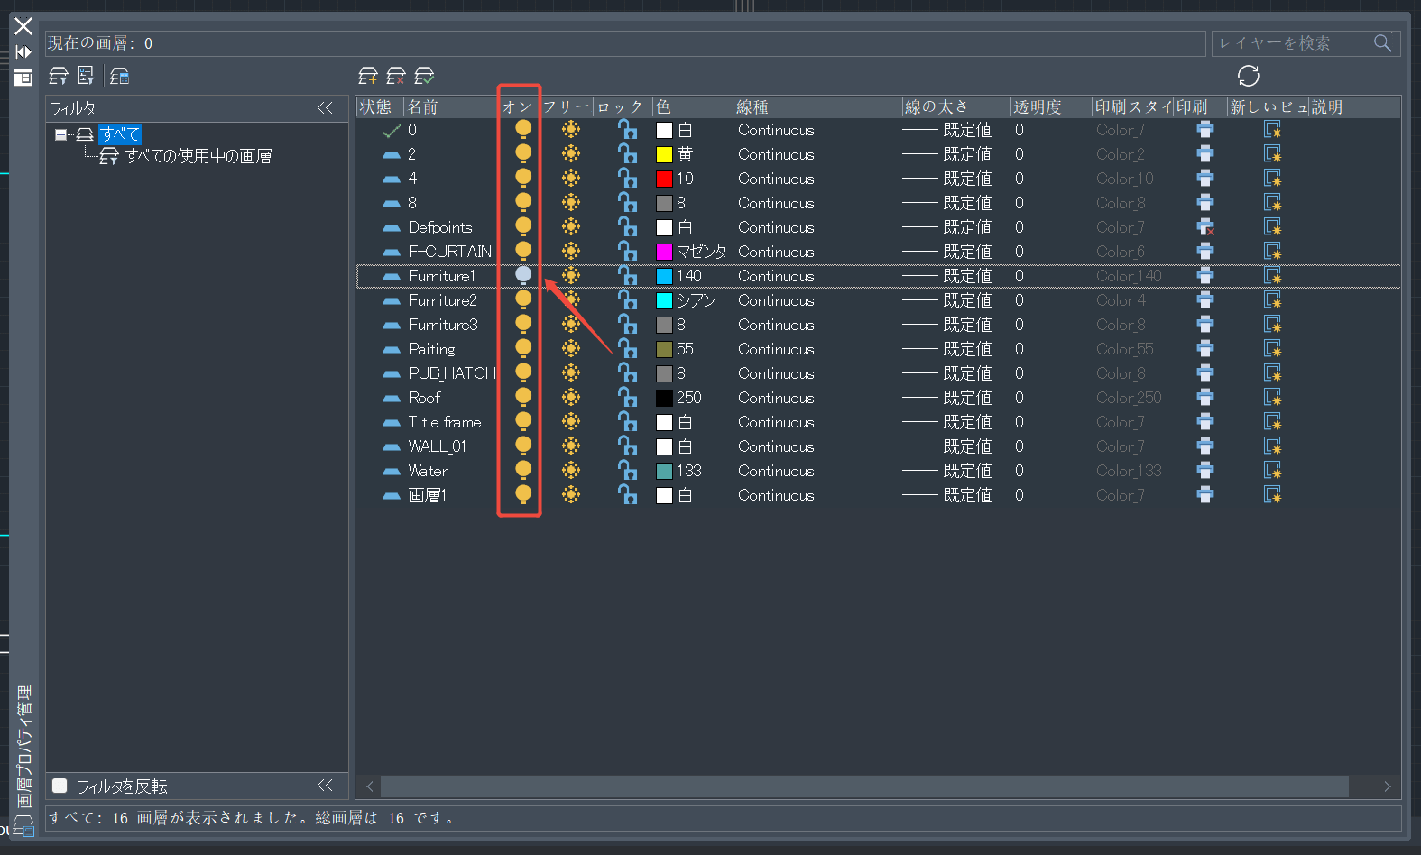This screenshot has height=855, width=1421.
Task: Turn on the Furniture1 layer bulb
Action: tap(523, 275)
